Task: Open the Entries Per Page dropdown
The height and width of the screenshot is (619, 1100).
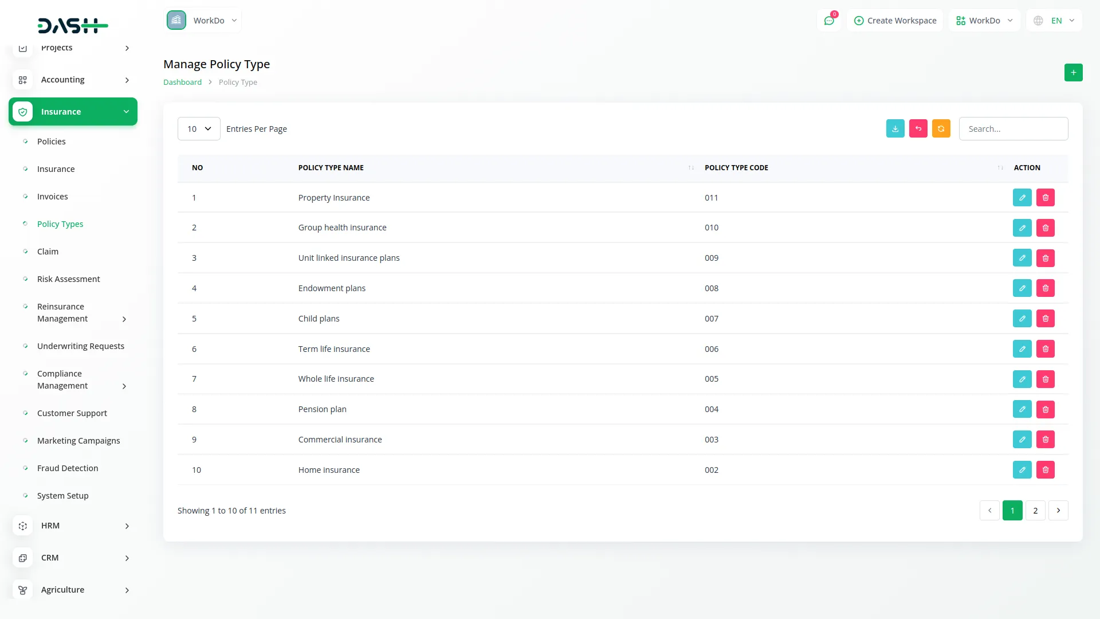Action: click(x=198, y=128)
